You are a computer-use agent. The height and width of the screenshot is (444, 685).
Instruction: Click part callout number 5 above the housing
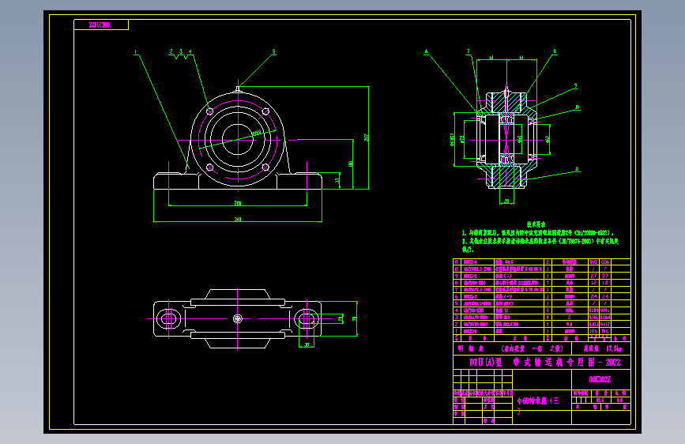pos(274,51)
